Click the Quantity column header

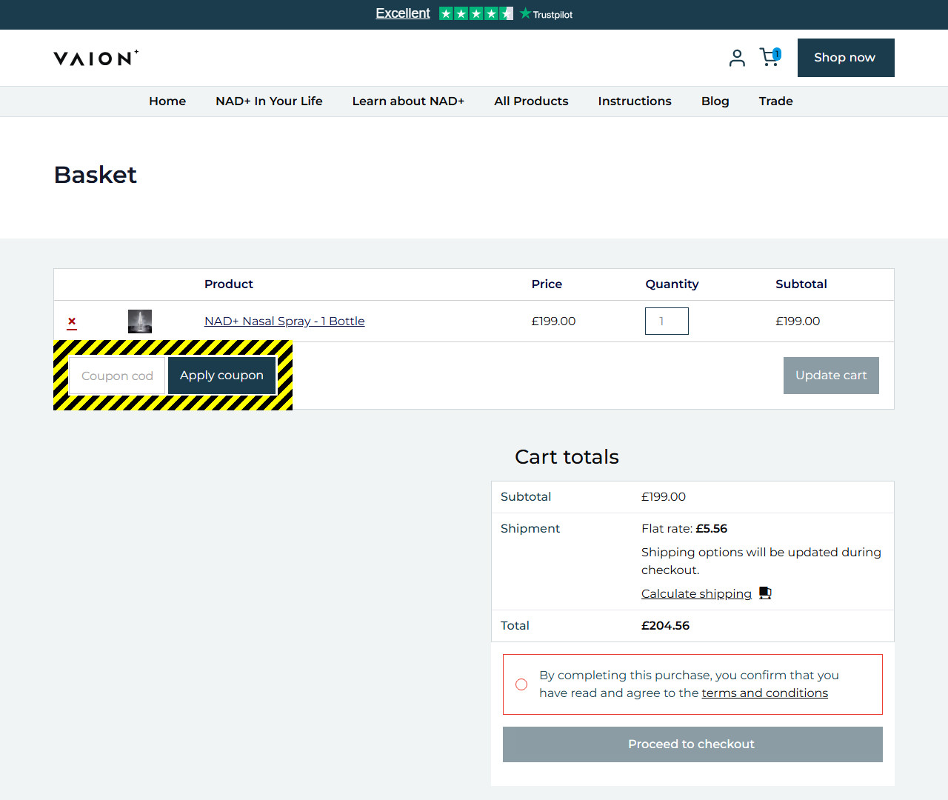coord(672,284)
